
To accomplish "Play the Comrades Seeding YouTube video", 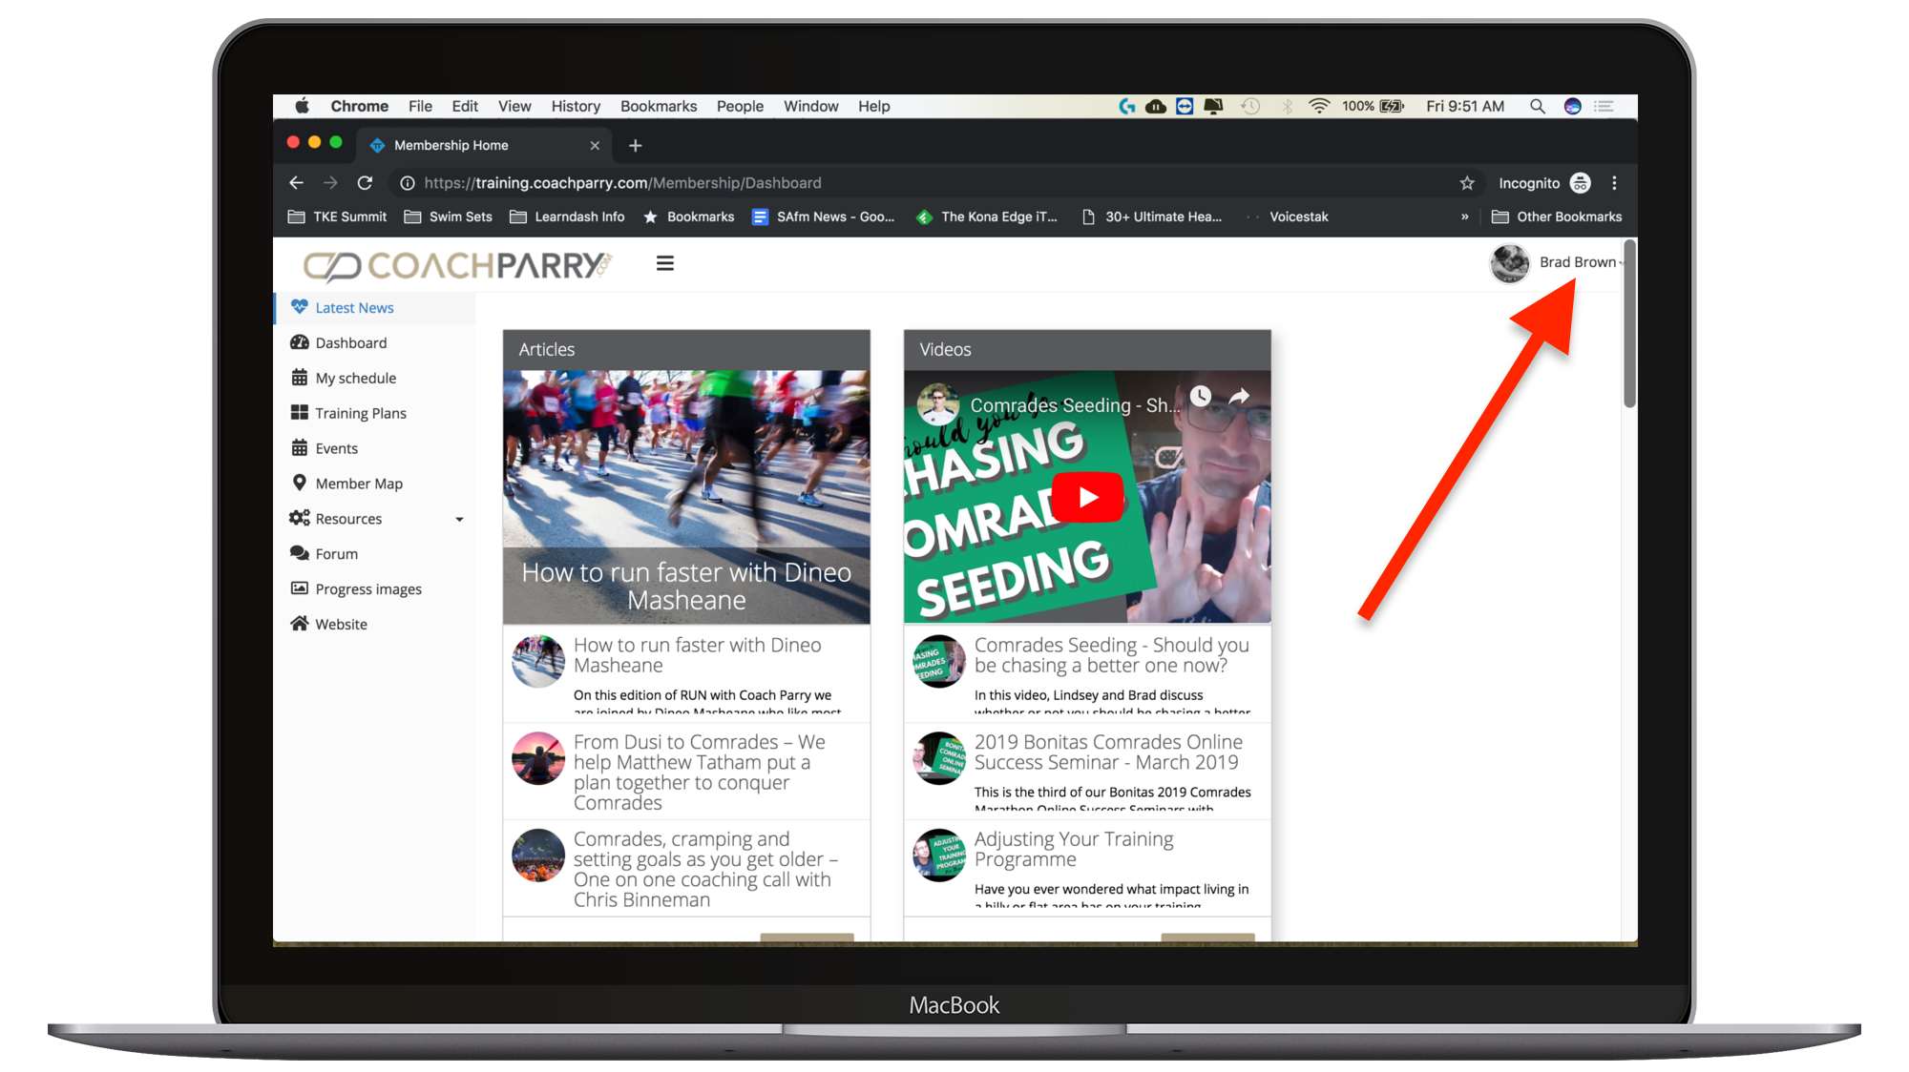I will tap(1087, 497).
